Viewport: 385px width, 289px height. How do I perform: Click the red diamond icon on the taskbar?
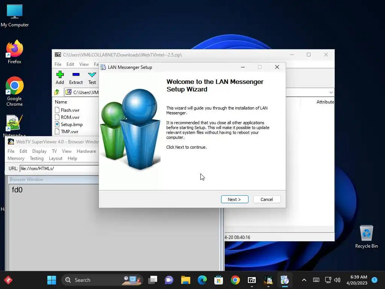(8, 280)
